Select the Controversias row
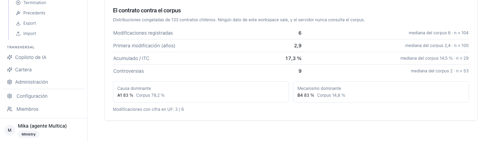 point(291,71)
